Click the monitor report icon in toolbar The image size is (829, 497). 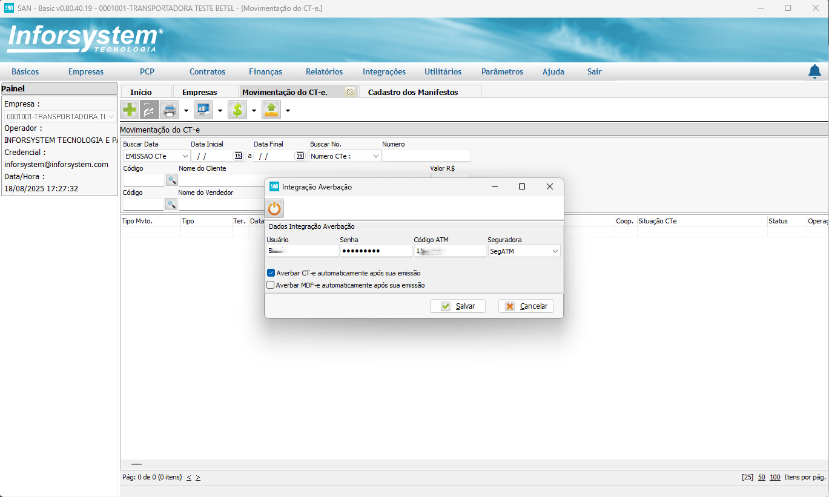(x=203, y=110)
